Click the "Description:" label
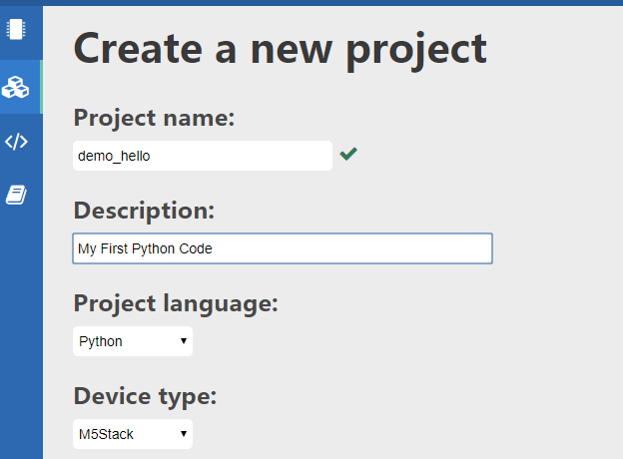This screenshot has width=623, height=459. (144, 212)
